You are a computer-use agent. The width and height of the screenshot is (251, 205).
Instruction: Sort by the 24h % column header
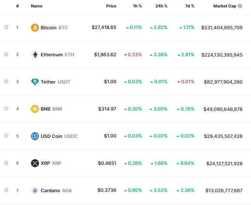161,6
